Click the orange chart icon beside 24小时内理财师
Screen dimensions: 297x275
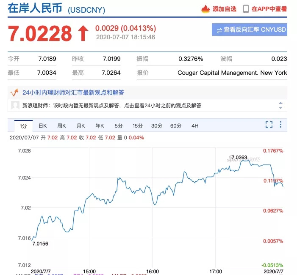point(14,92)
